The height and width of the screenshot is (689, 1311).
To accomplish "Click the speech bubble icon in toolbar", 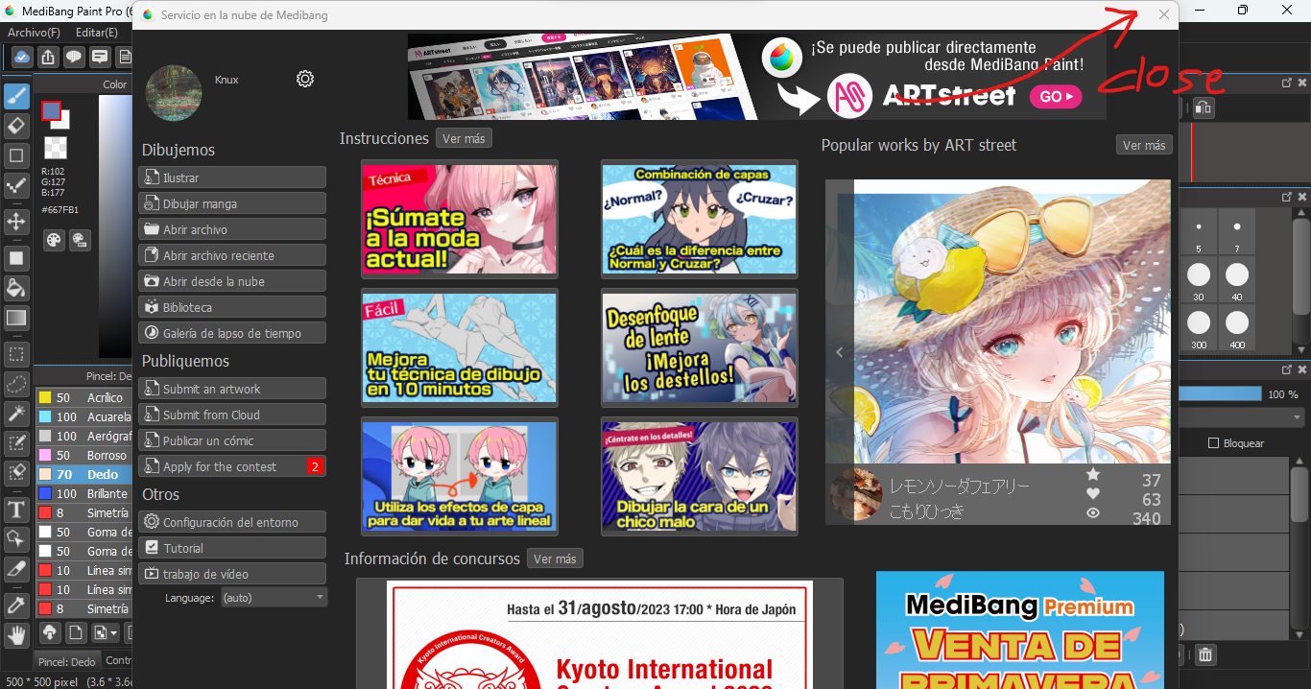I will coord(74,57).
